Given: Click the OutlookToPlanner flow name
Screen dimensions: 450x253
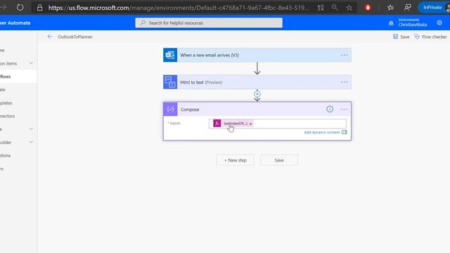Looking at the screenshot, I should pyautogui.click(x=75, y=37).
